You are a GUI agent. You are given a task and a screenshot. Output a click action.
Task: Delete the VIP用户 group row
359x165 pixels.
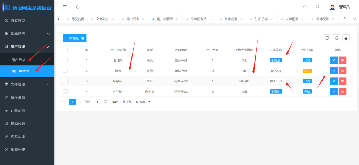click(343, 92)
